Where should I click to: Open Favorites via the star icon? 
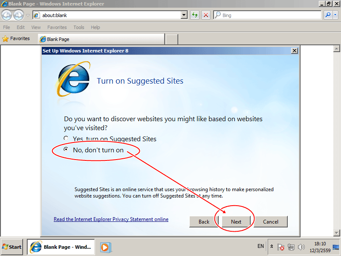16,38
